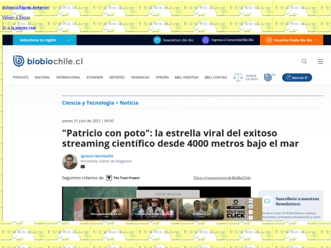The image size is (331, 248).
Task: Click the Comunidad Bío Bío user icon
Action: pyautogui.click(x=205, y=40)
